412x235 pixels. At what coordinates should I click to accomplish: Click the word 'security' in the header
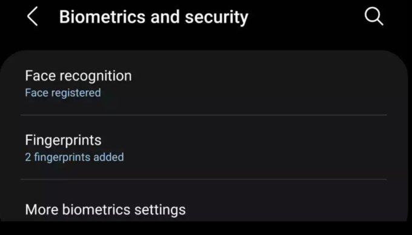(216, 18)
